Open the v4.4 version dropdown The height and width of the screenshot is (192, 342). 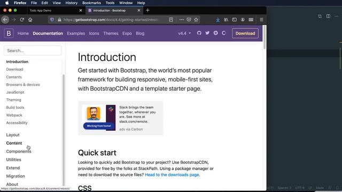(x=184, y=33)
